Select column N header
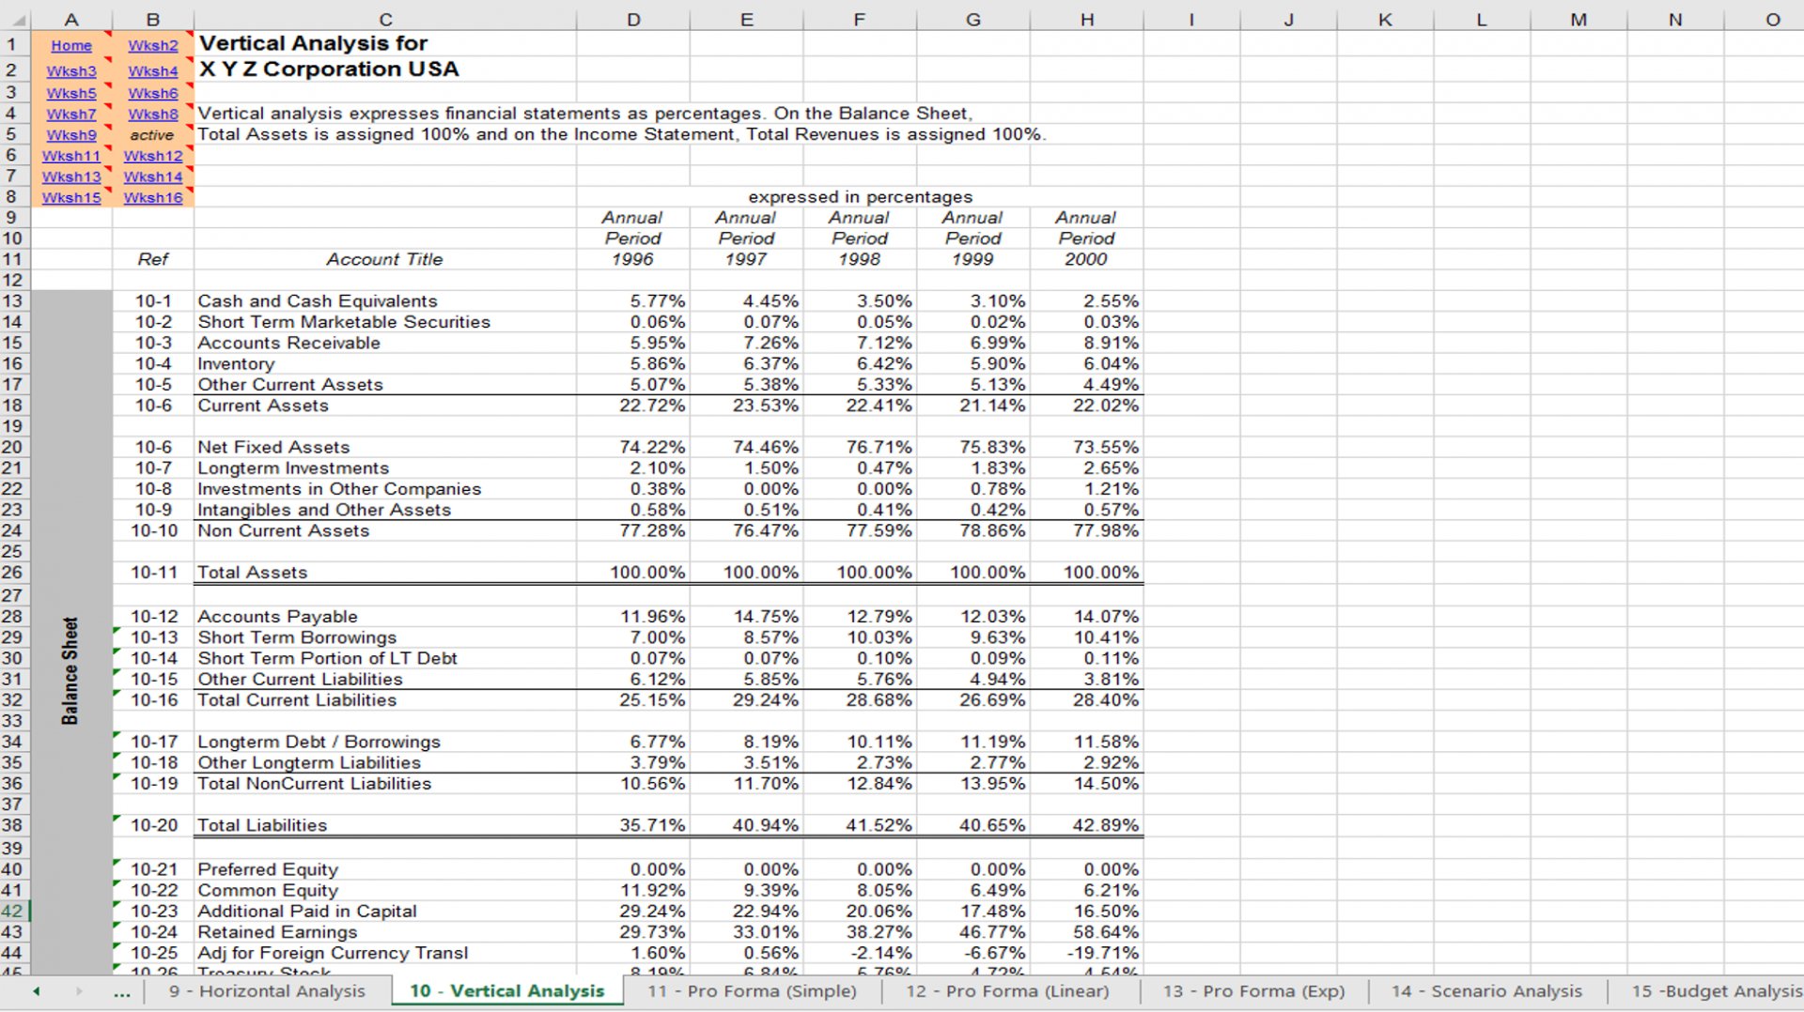The image size is (1804, 1012). click(x=1675, y=19)
